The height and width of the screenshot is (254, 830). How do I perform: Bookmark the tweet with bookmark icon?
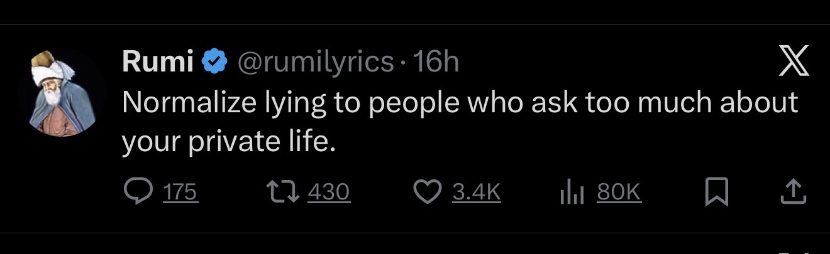716,193
